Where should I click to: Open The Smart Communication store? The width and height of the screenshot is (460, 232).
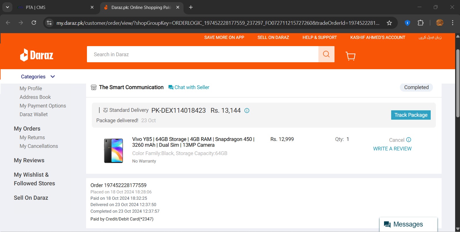coord(131,87)
